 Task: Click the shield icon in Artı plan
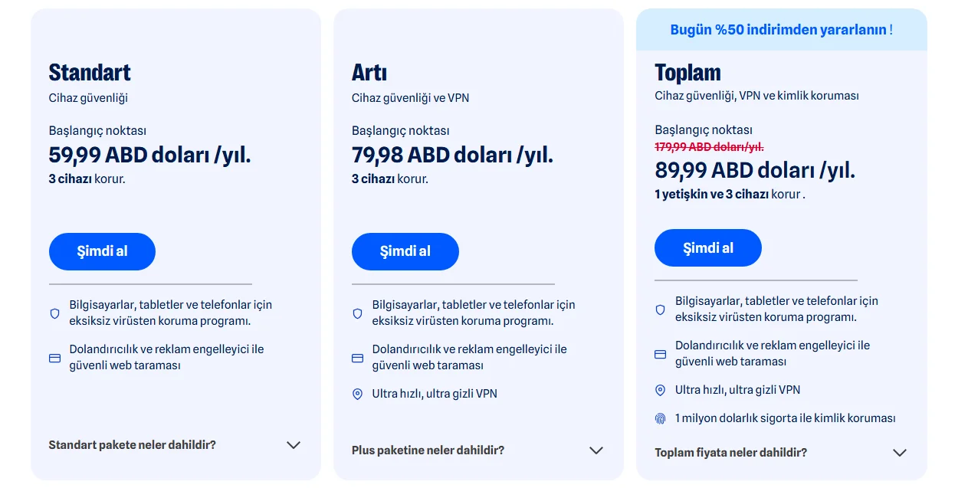pos(357,313)
